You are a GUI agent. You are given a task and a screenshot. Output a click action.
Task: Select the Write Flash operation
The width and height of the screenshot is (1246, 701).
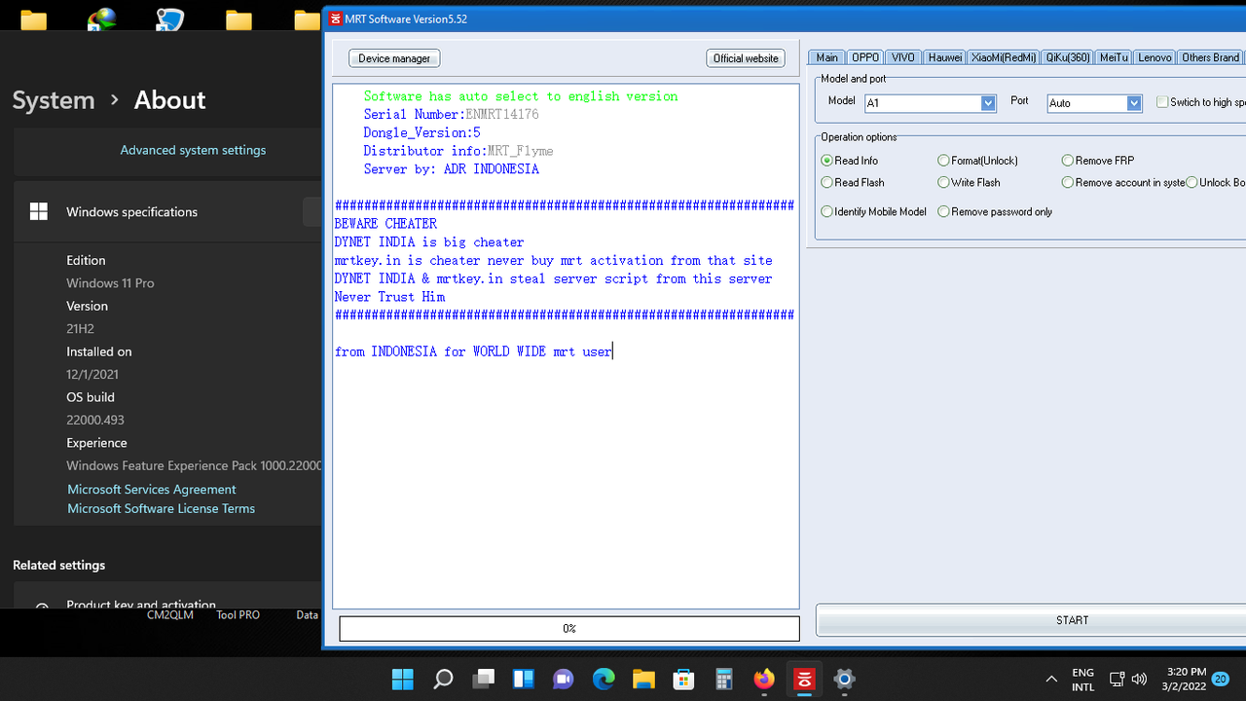point(943,182)
